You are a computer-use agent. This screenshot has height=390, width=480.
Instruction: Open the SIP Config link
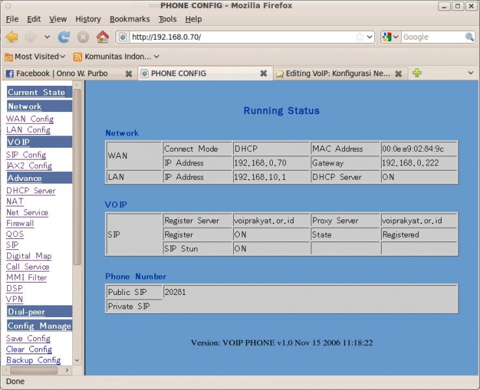[26, 155]
